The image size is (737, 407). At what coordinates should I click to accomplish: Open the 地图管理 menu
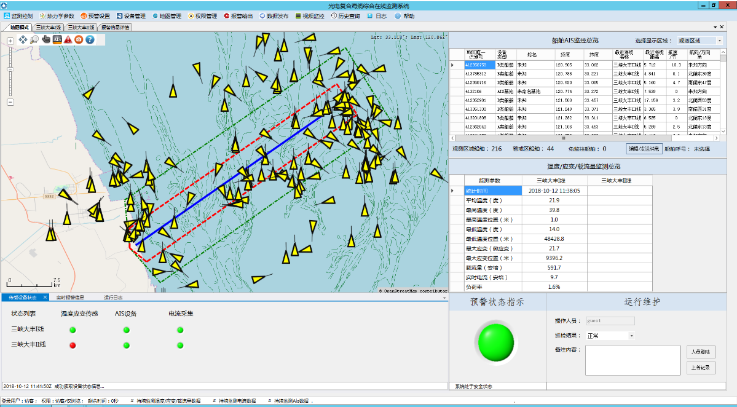click(x=167, y=16)
